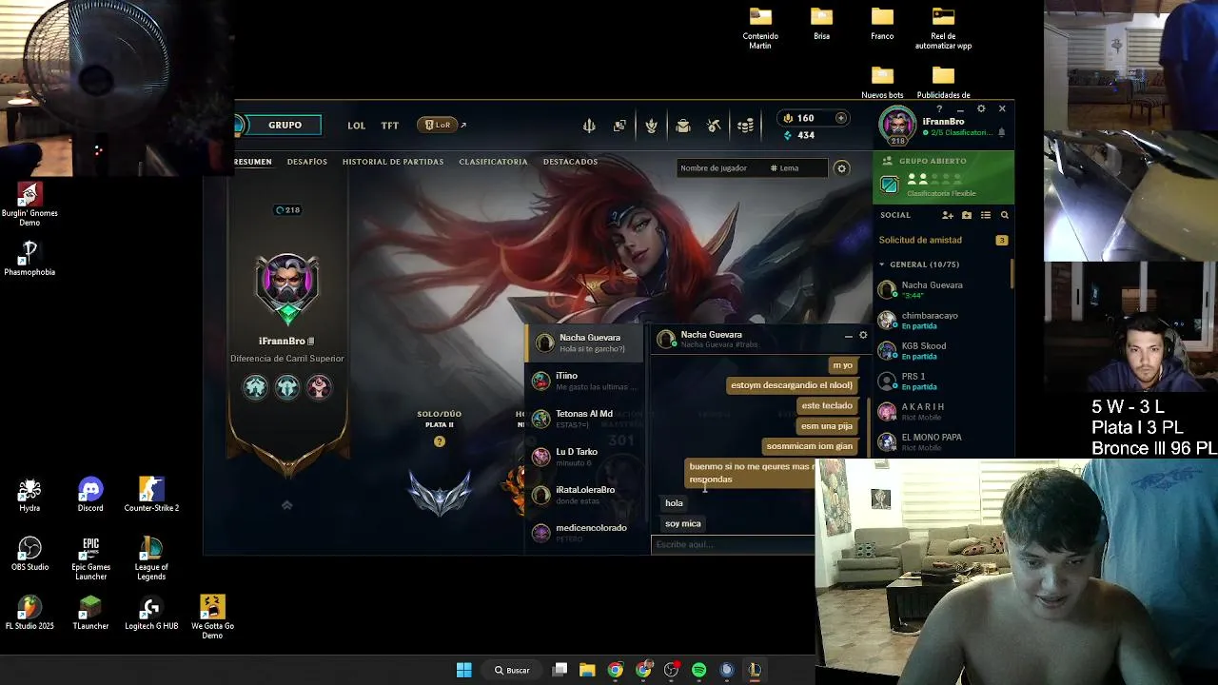Click the Solo/Dúo silver rank emblem
Image resolution: width=1218 pixels, height=685 pixels.
440,493
